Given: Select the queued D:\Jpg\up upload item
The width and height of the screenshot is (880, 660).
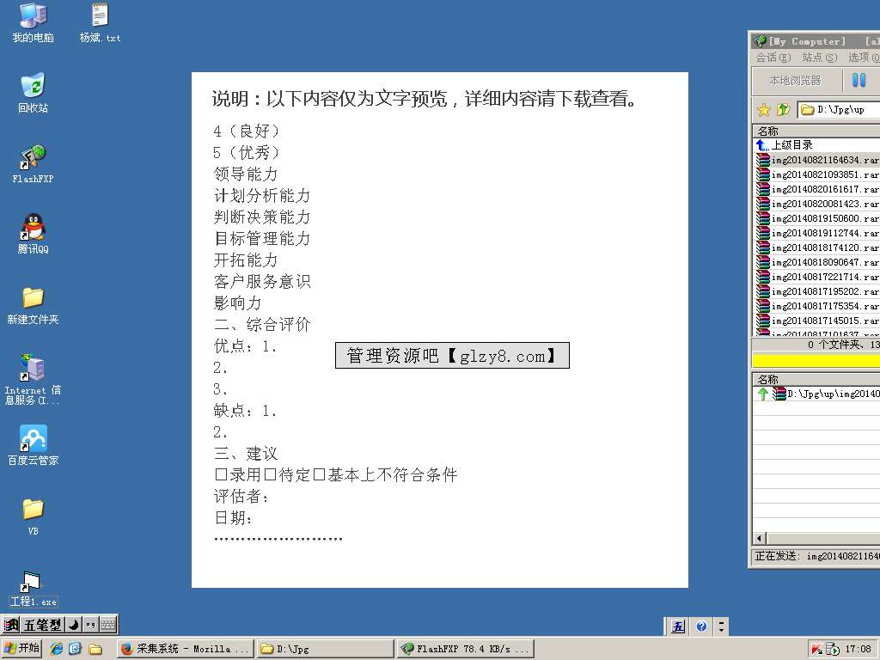Looking at the screenshot, I should pyautogui.click(x=816, y=394).
